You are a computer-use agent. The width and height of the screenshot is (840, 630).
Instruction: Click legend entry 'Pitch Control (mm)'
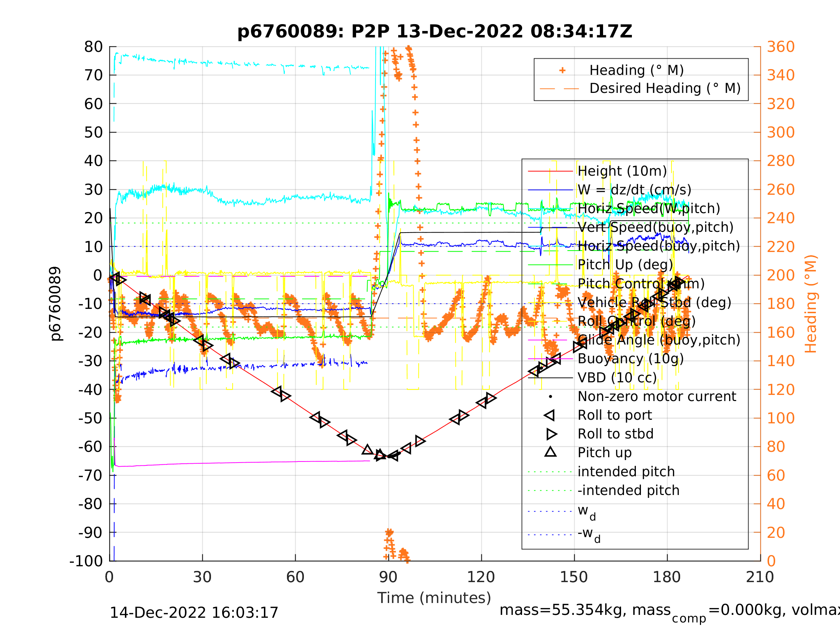coord(641,284)
